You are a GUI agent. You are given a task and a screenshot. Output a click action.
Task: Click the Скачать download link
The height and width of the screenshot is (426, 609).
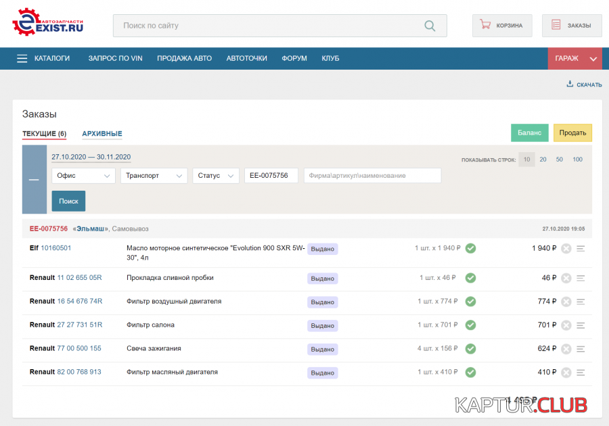click(x=584, y=85)
